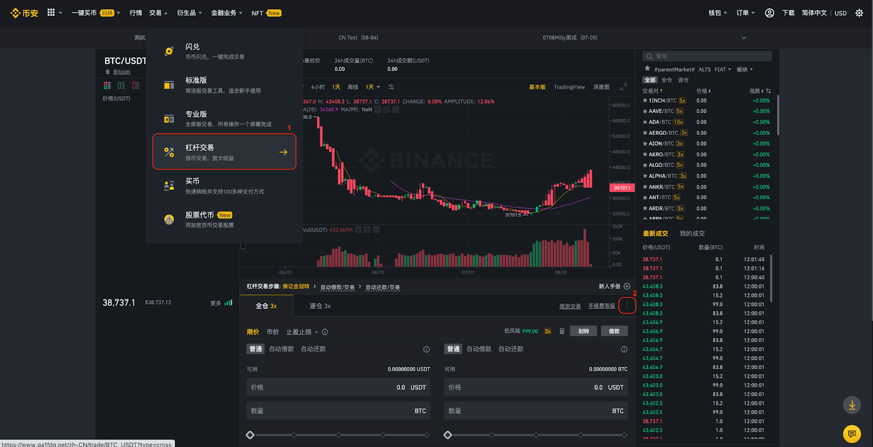Open the yellow chat support button
873x447 pixels.
tap(852, 434)
